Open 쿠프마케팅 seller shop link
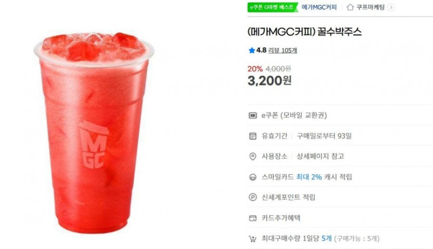 click(370, 7)
